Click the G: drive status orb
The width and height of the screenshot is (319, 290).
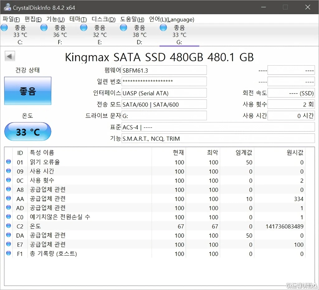coord(163,28)
